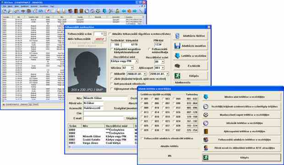Toggle controller 002 checkbox
Image resolution: width=284 pixels, height=165 pixels.
pyautogui.click(x=153, y=99)
